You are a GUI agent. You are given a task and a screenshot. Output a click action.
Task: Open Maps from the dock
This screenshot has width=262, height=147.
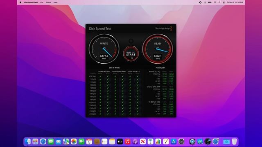66,142
